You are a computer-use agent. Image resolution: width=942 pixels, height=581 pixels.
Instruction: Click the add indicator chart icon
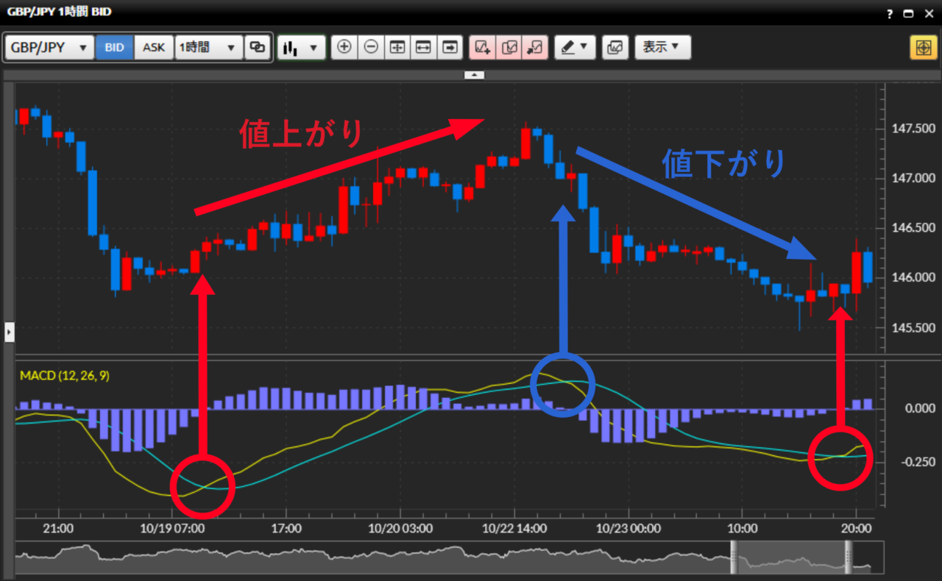(483, 47)
